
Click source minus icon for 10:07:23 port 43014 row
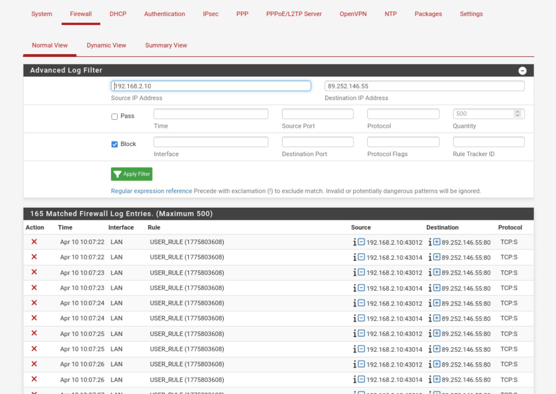point(361,288)
